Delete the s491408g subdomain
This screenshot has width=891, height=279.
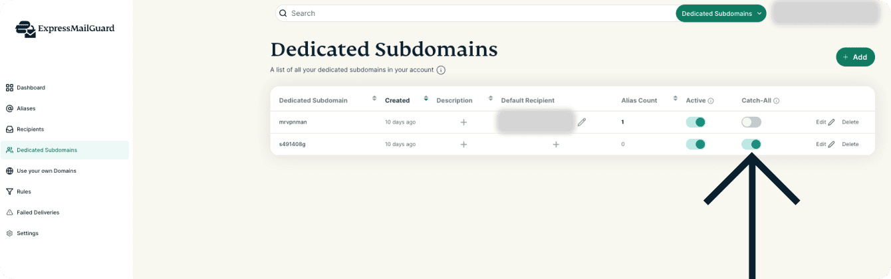(x=850, y=144)
